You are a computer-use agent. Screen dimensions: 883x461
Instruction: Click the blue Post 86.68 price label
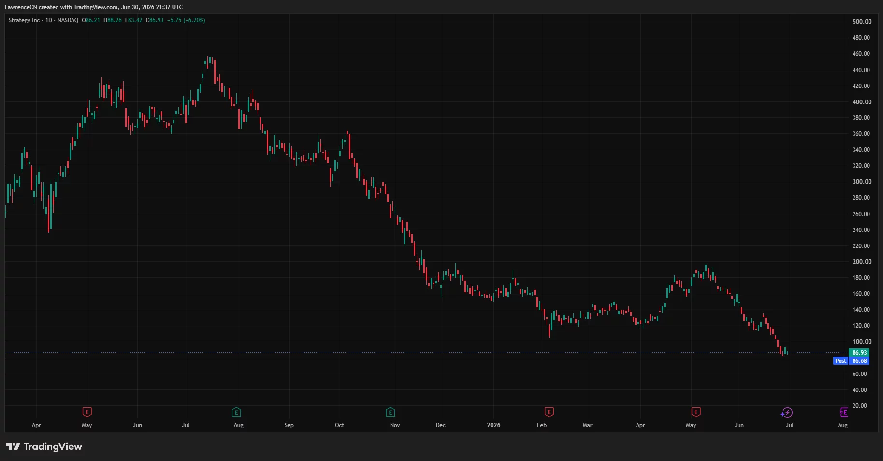(x=851, y=361)
